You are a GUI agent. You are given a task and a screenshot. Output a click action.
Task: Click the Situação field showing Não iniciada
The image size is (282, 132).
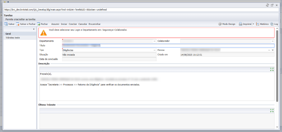pyautogui.click(x=109, y=55)
